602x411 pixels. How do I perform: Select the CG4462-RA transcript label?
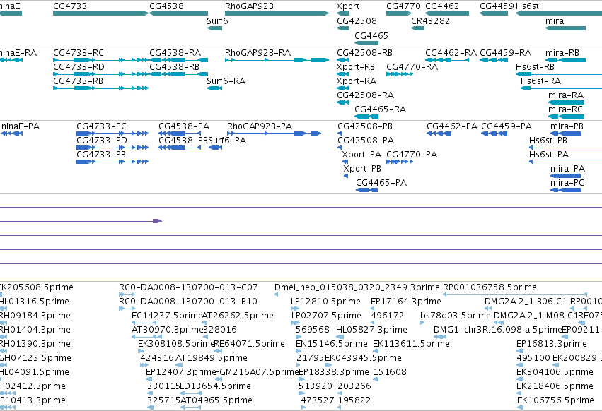click(451, 52)
